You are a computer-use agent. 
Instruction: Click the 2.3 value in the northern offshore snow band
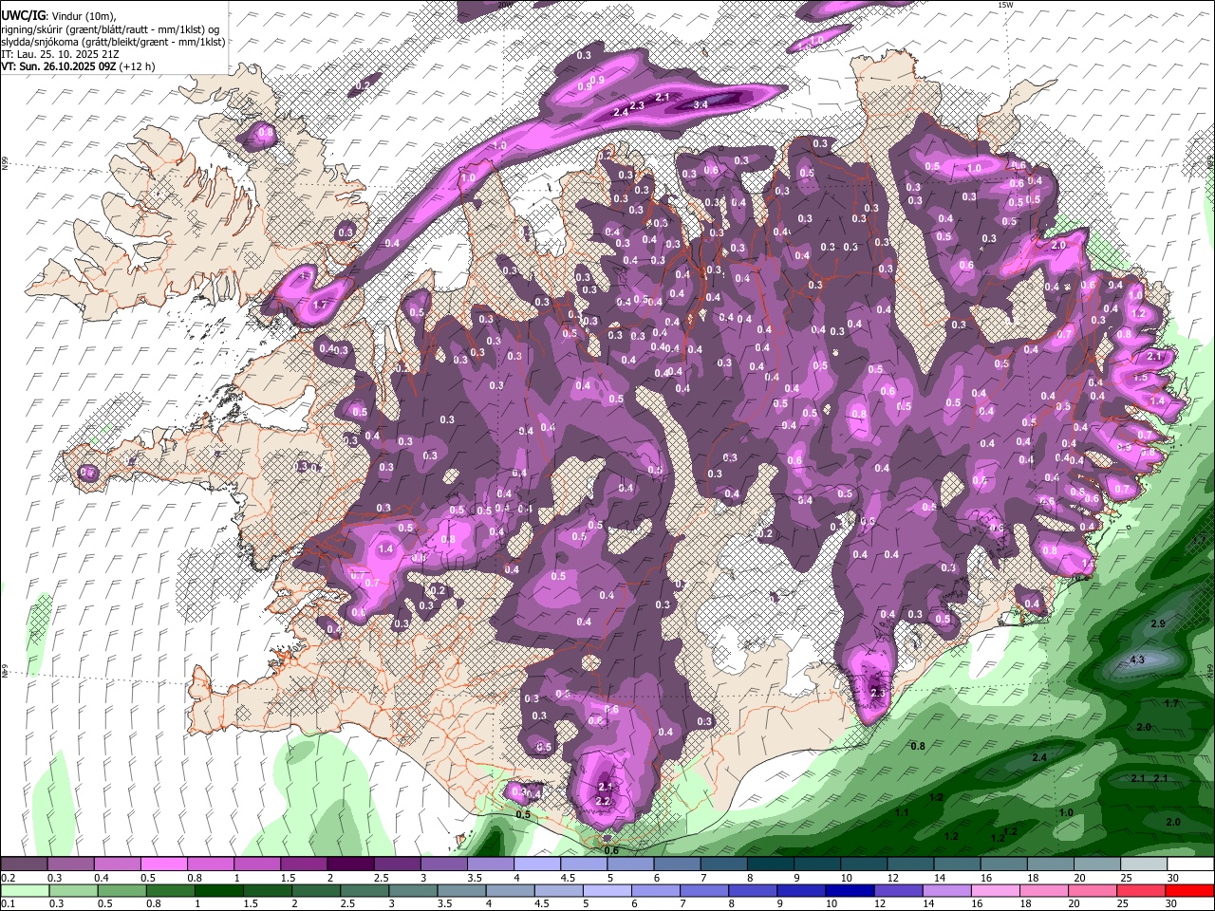(x=637, y=105)
